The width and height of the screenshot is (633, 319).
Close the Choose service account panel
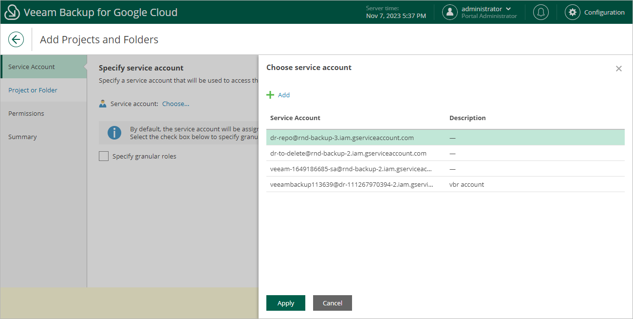(619, 69)
